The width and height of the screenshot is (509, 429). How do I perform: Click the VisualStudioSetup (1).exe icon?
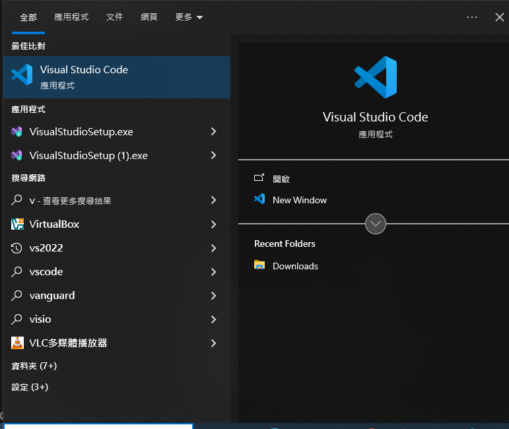tap(17, 156)
